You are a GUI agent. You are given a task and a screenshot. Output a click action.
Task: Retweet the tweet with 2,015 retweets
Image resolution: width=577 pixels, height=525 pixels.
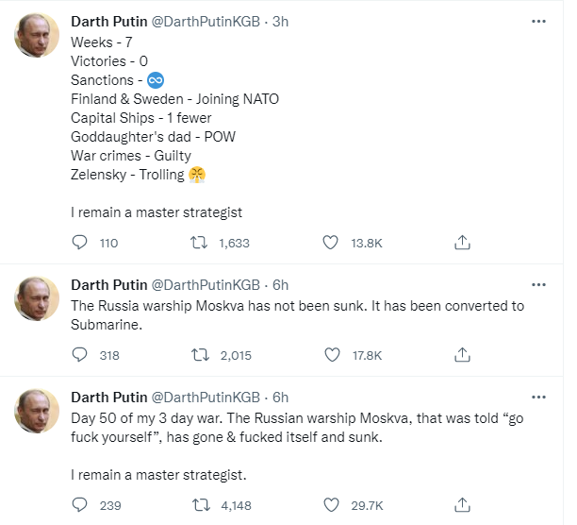200,355
